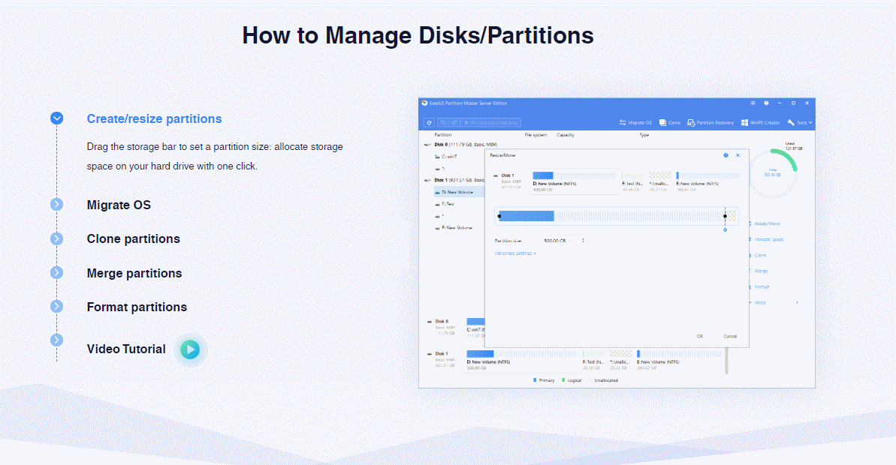
Task: Select the F: Test block in bottom disk map
Action: [x=593, y=354]
